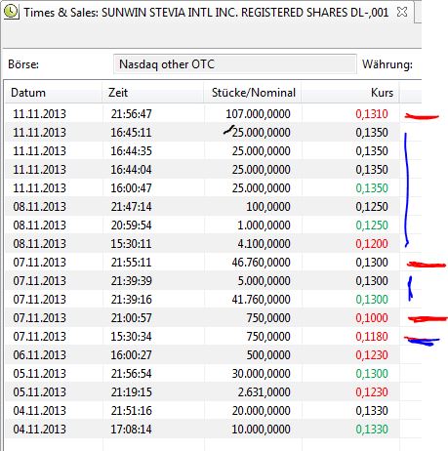Click the volume 30.000,0000
Viewport: 448px width, 451px height.
click(262, 374)
